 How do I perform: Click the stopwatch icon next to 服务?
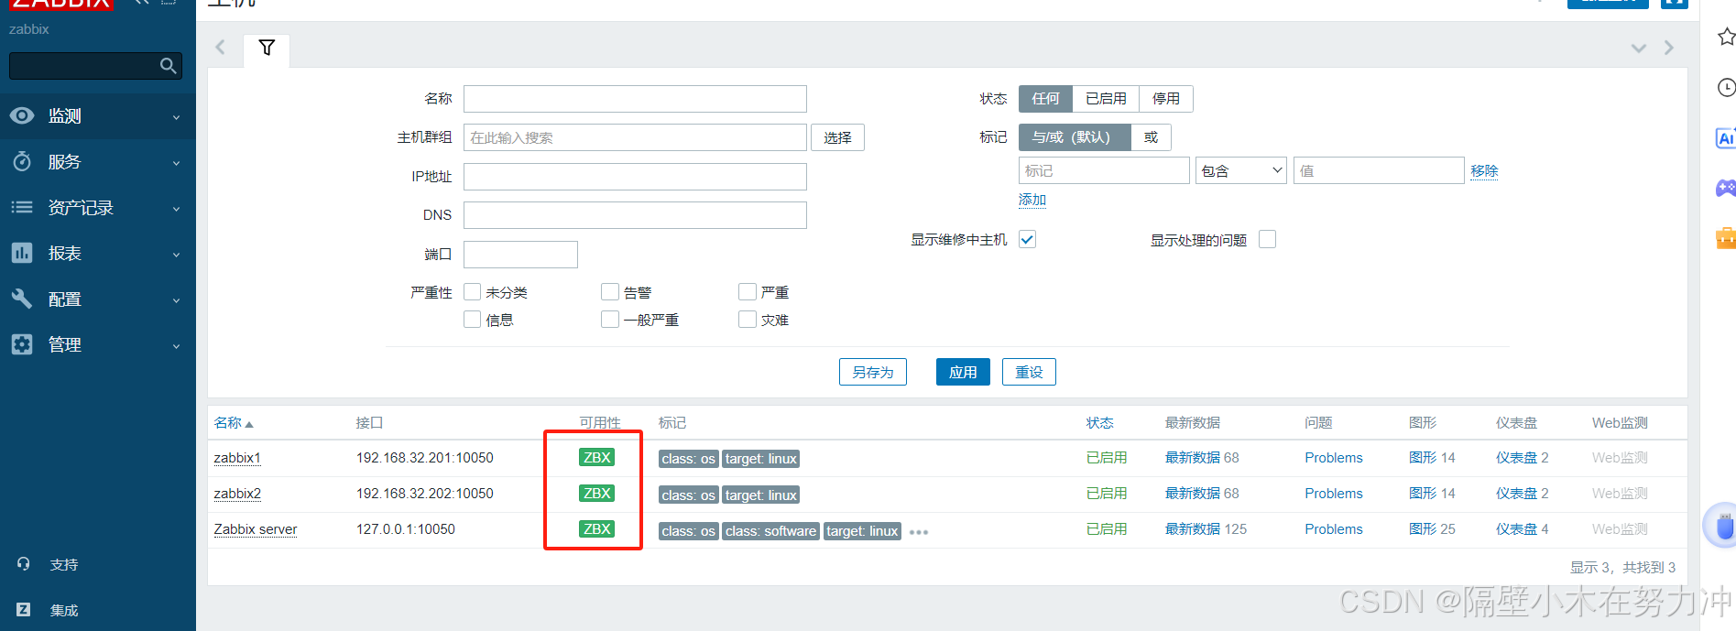(x=22, y=161)
